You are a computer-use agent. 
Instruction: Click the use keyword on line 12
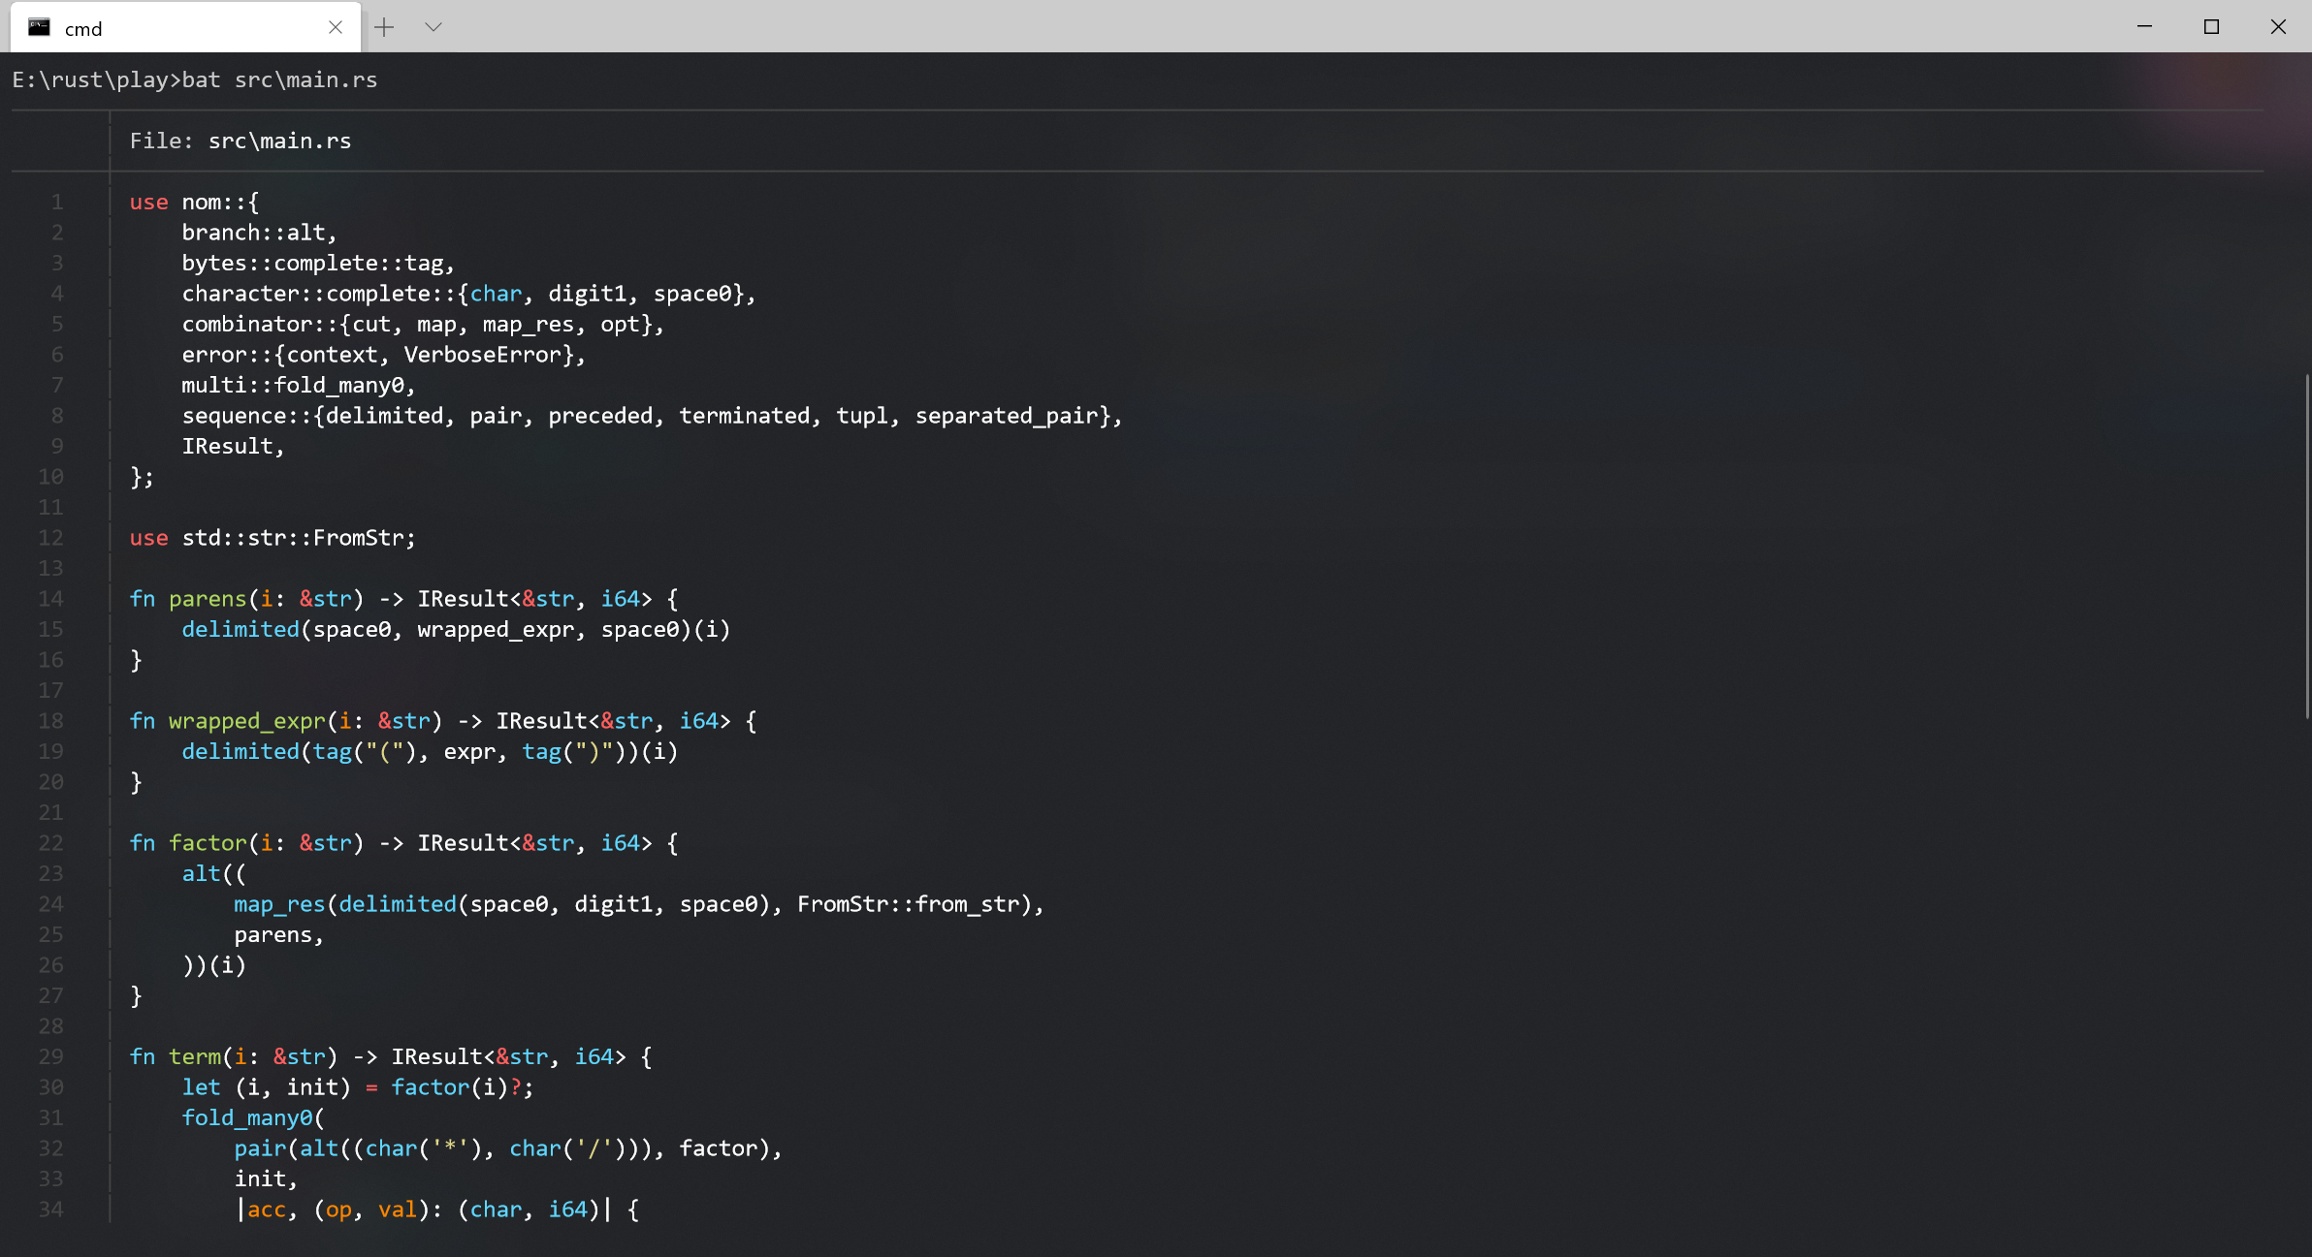pos(147,538)
